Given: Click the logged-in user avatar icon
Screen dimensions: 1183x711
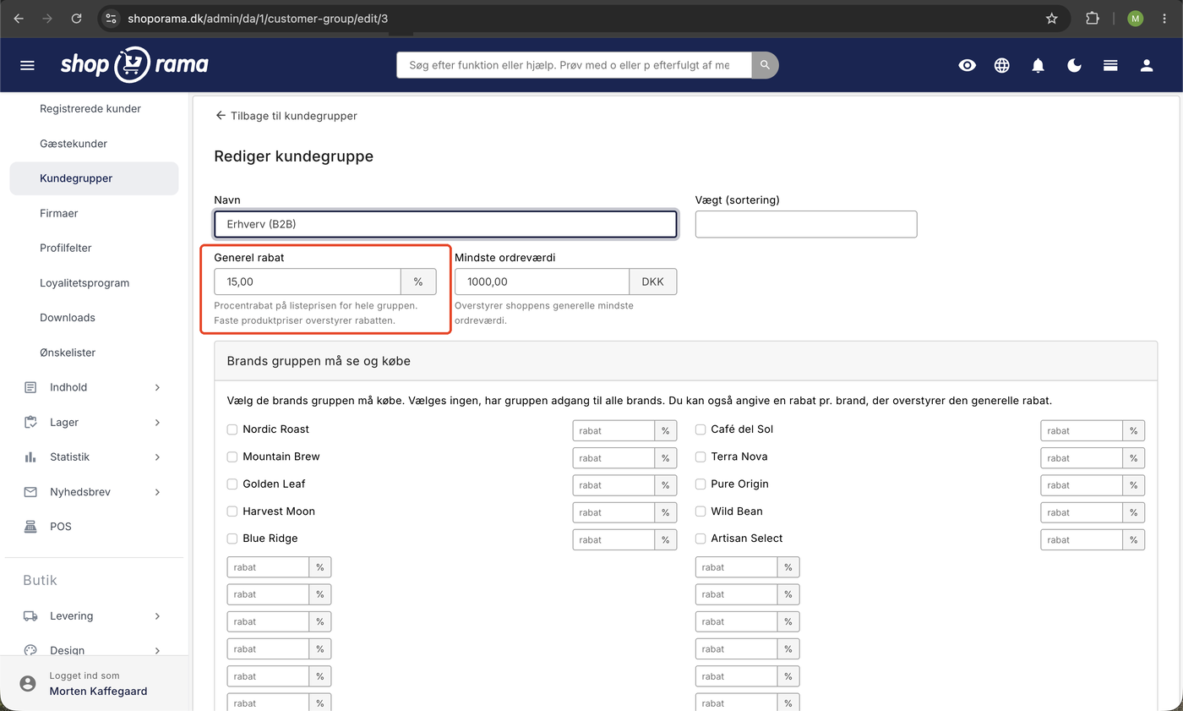Looking at the screenshot, I should pyautogui.click(x=28, y=683).
